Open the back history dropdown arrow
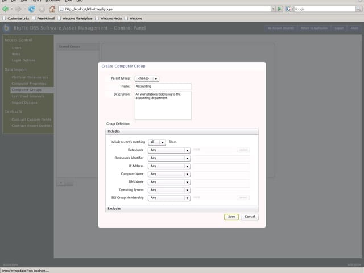The height and width of the screenshot is (273, 364). (11, 9)
